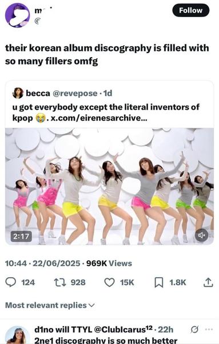This screenshot has width=219, height=344.
Task: Bookmark the tweet with bookmark icon
Action: [x=158, y=282]
